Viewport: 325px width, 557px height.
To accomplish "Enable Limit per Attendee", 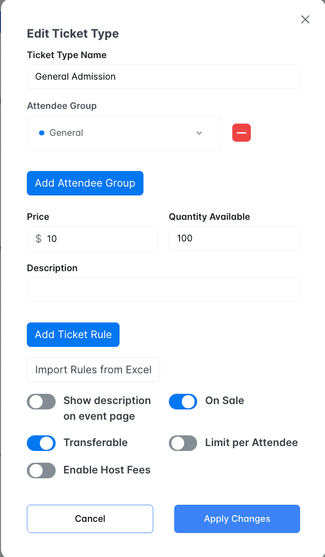I will tap(183, 443).
